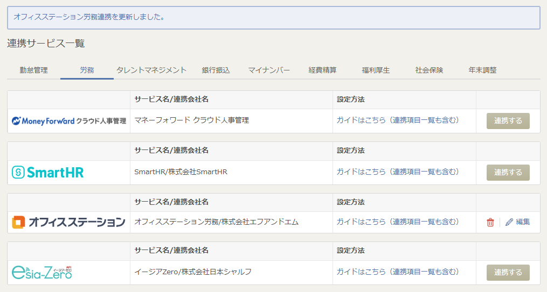Image resolution: width=547 pixels, height=292 pixels.
Task: Open the タレントマネジメント tab
Action: [x=151, y=70]
